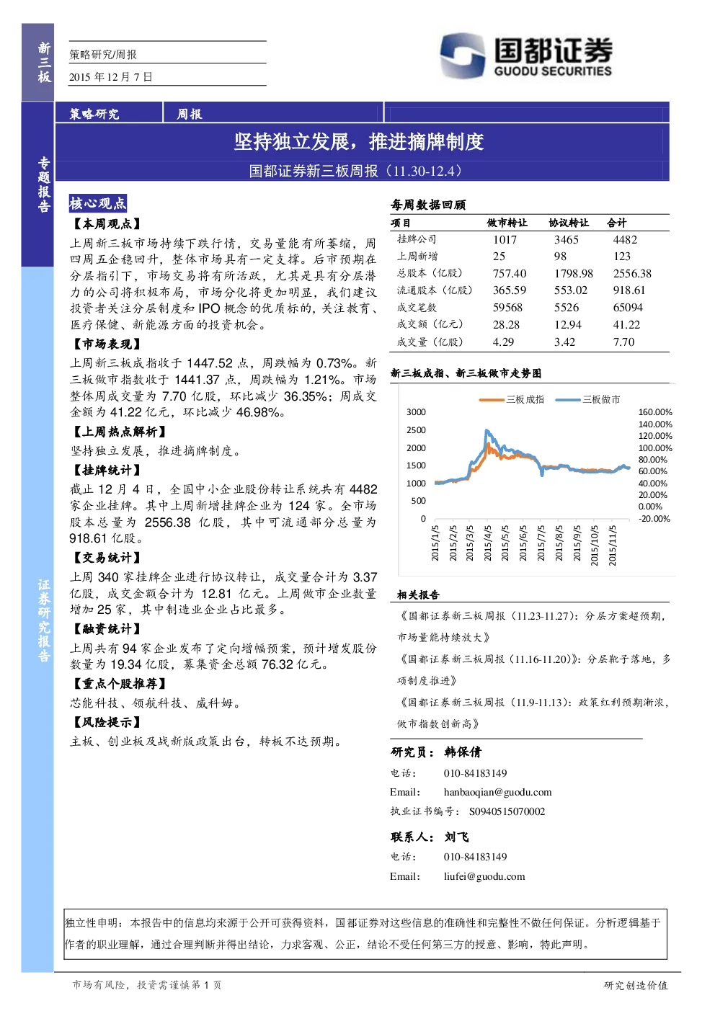
Task: Click the 协议转让 column header
Action: [569, 223]
